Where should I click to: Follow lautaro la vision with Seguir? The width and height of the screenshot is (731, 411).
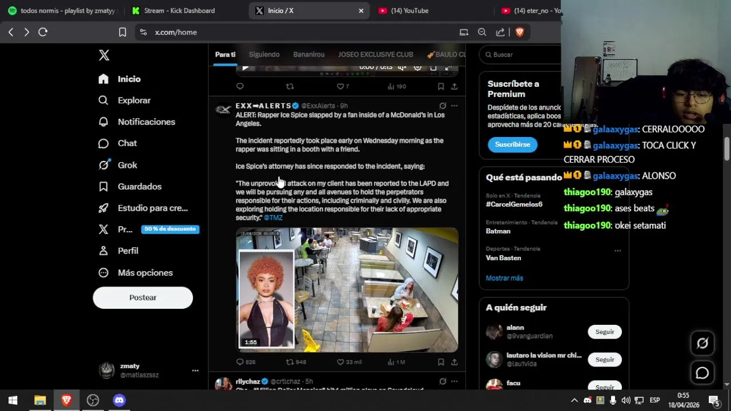(x=605, y=360)
